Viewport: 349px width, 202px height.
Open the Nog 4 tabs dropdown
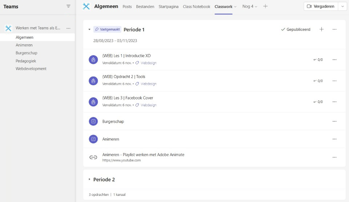[x=250, y=7]
